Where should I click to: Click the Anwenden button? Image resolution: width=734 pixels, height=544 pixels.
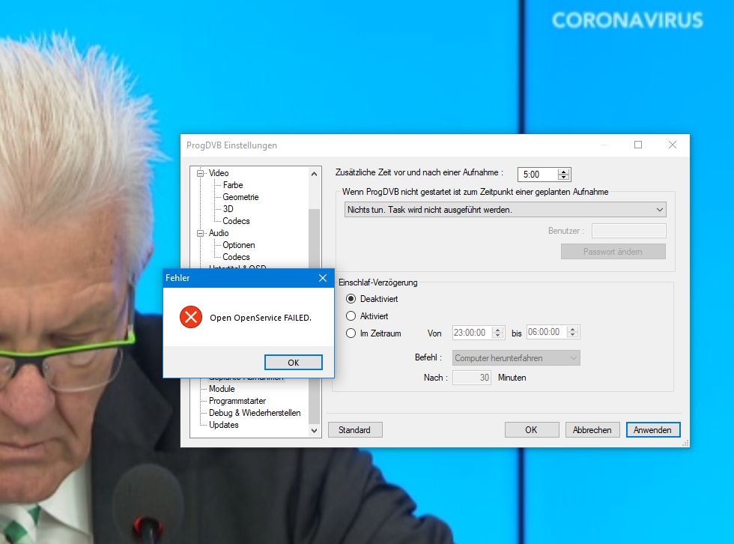point(653,430)
